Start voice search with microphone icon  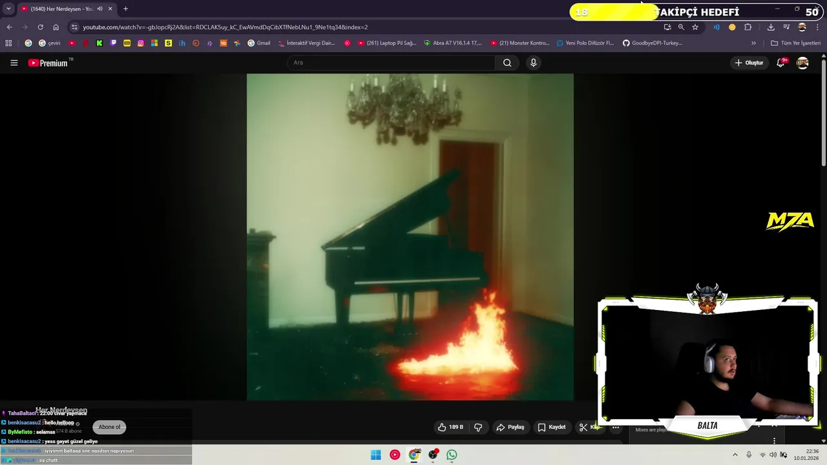point(533,63)
